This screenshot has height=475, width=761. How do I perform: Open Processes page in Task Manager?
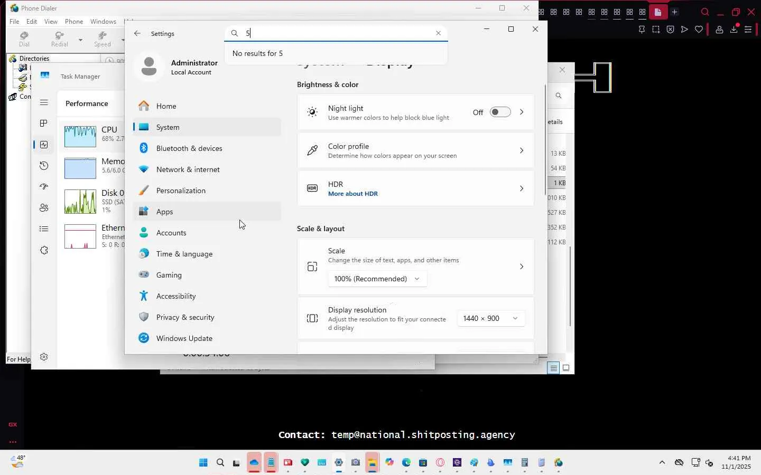44,123
